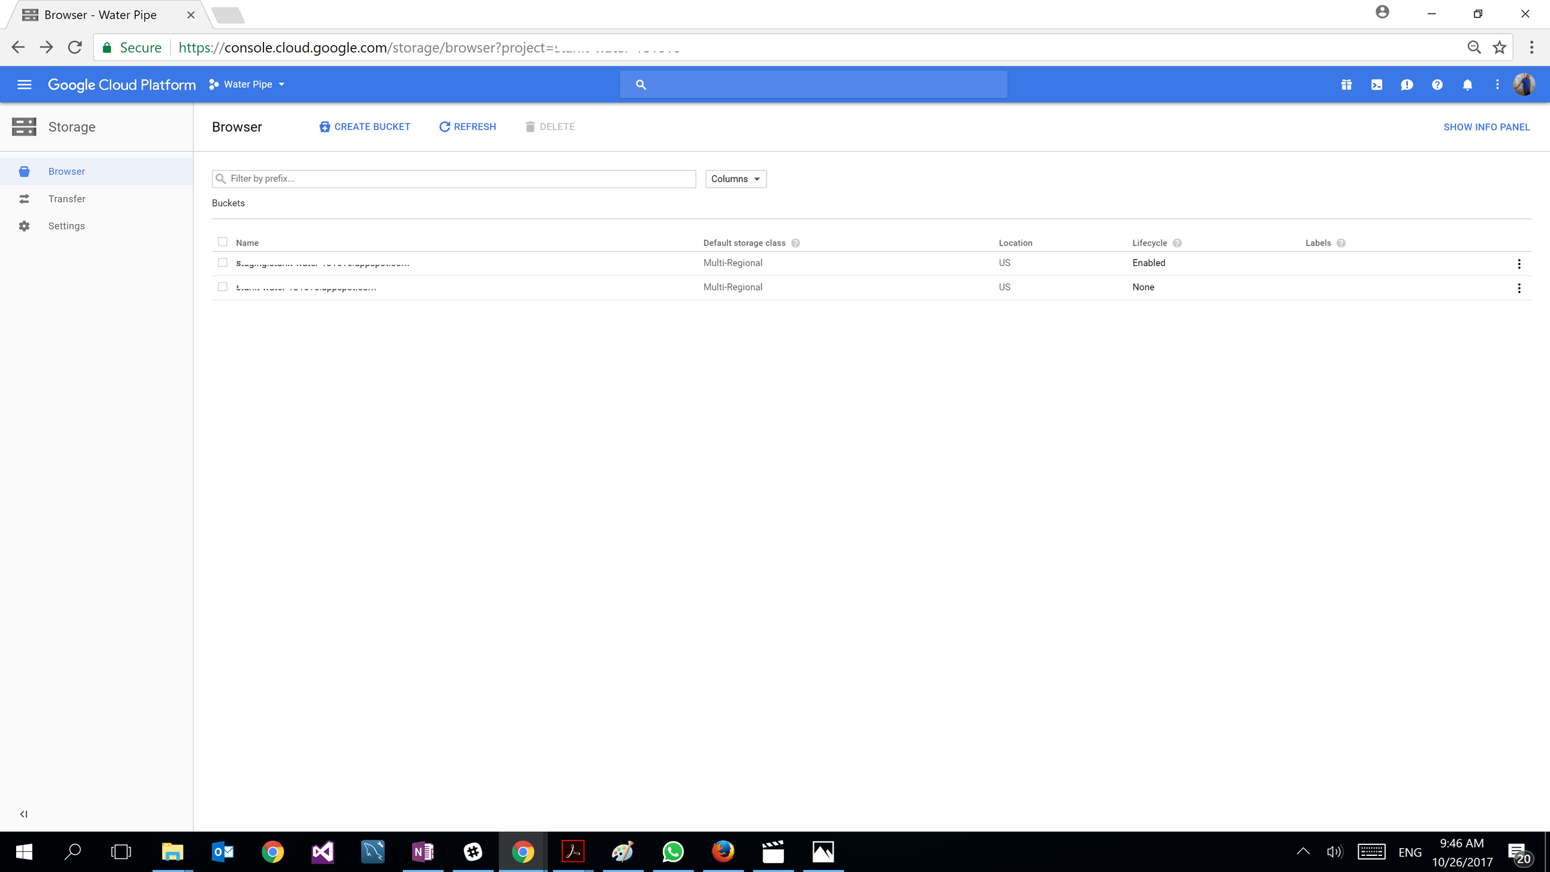Click the Enabled lifecycle link
Image resolution: width=1550 pixels, height=872 pixels.
pos(1149,263)
